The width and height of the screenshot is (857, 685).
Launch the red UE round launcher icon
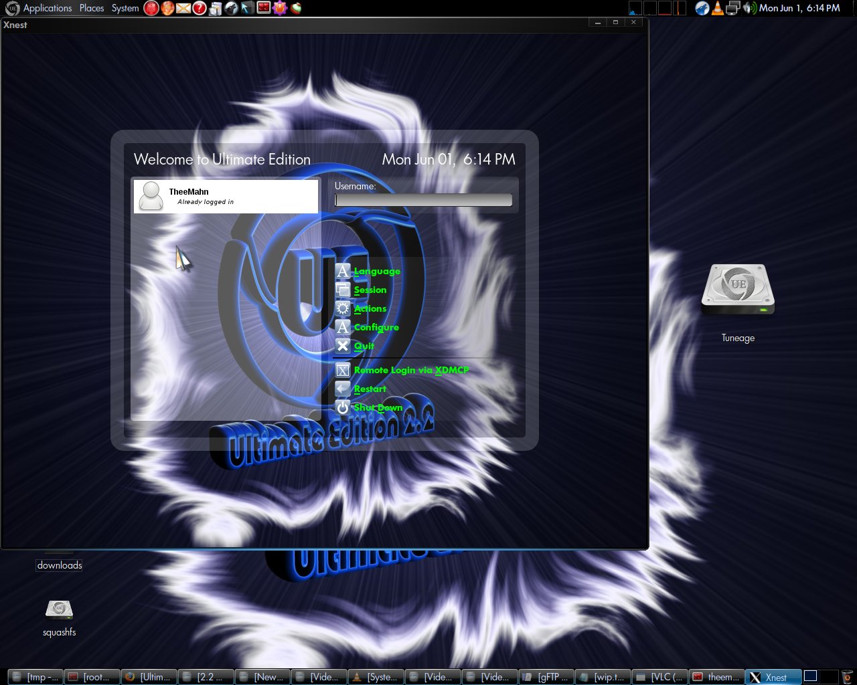click(151, 8)
